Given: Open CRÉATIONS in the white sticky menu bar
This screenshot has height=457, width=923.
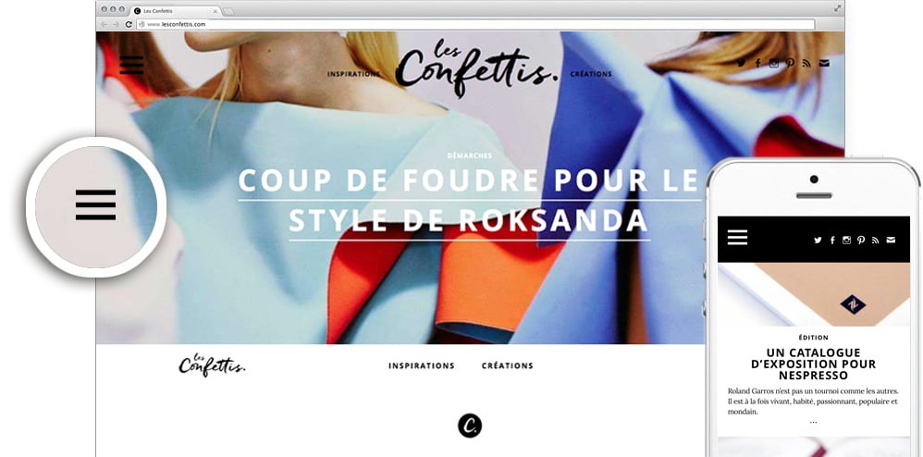Looking at the screenshot, I should coord(508,365).
